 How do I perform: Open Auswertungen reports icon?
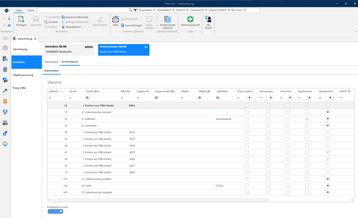coord(123,25)
